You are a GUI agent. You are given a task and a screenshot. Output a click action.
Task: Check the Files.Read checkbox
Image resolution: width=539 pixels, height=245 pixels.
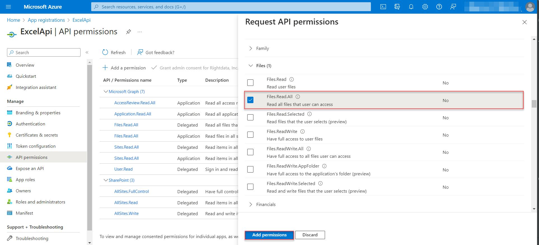click(250, 83)
